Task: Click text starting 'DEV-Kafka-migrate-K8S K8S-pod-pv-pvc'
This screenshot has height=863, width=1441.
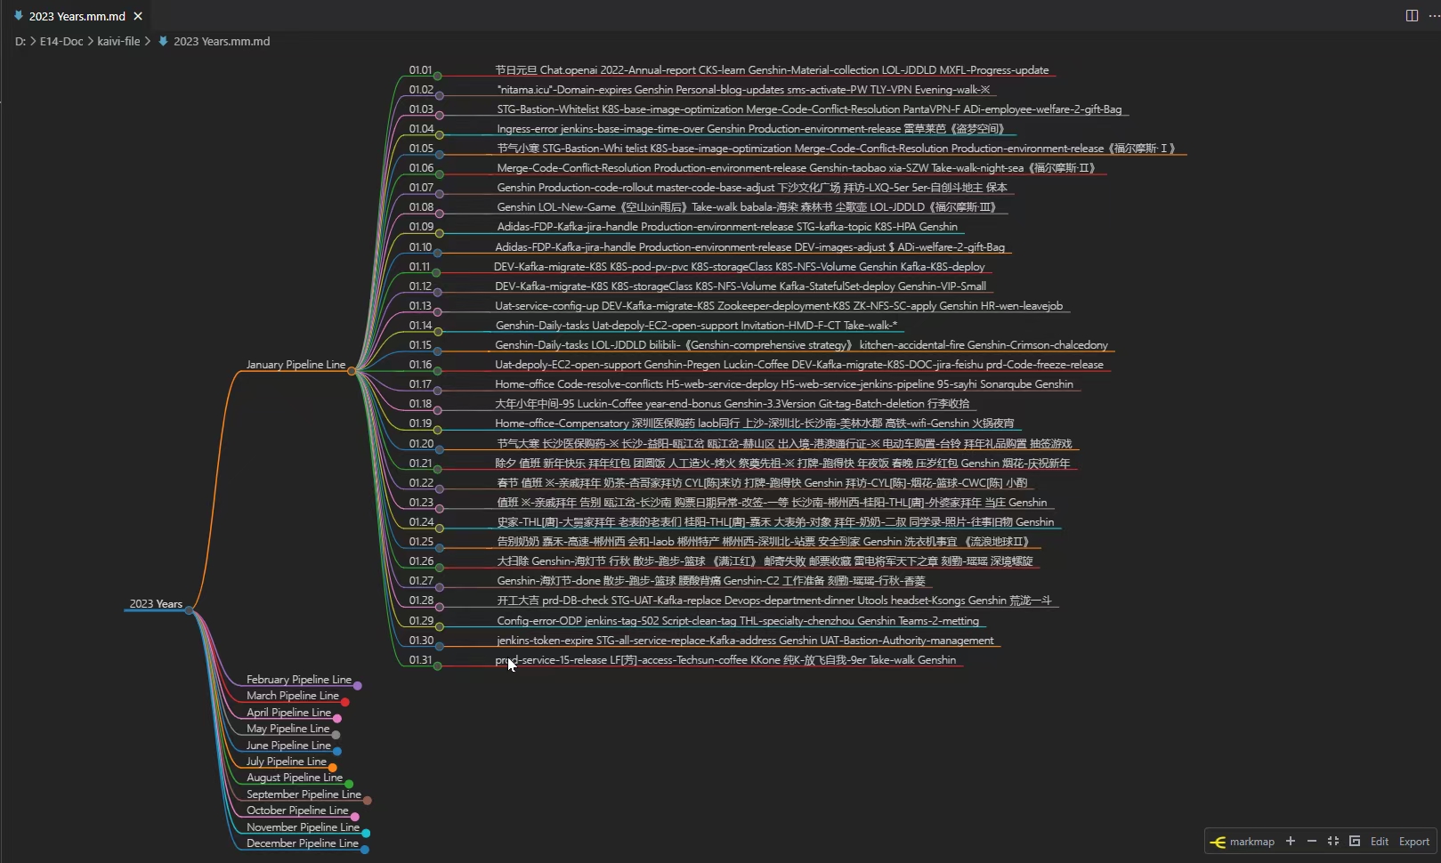Action: click(740, 267)
